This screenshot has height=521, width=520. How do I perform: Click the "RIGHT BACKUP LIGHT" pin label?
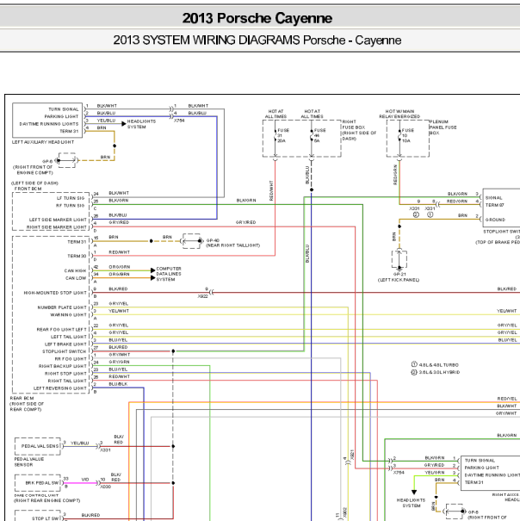point(63,366)
